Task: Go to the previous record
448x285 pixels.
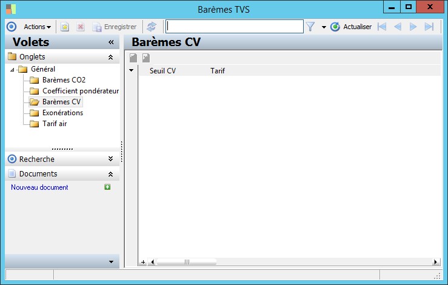Action: 398,27
